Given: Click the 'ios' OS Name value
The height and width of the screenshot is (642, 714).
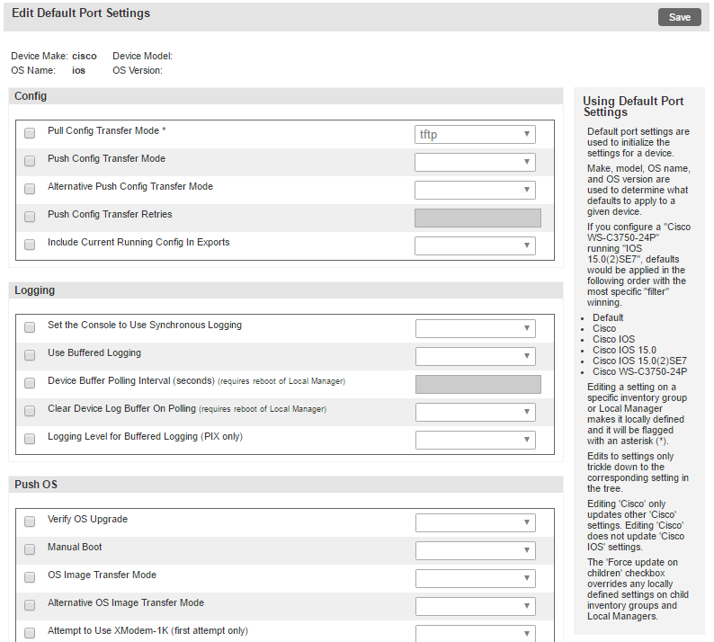Looking at the screenshot, I should pyautogui.click(x=78, y=70).
